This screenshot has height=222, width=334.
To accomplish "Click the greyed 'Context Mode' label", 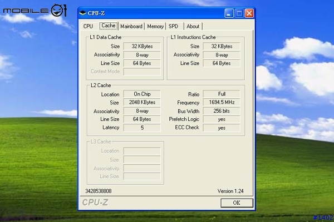I will point(105,72).
